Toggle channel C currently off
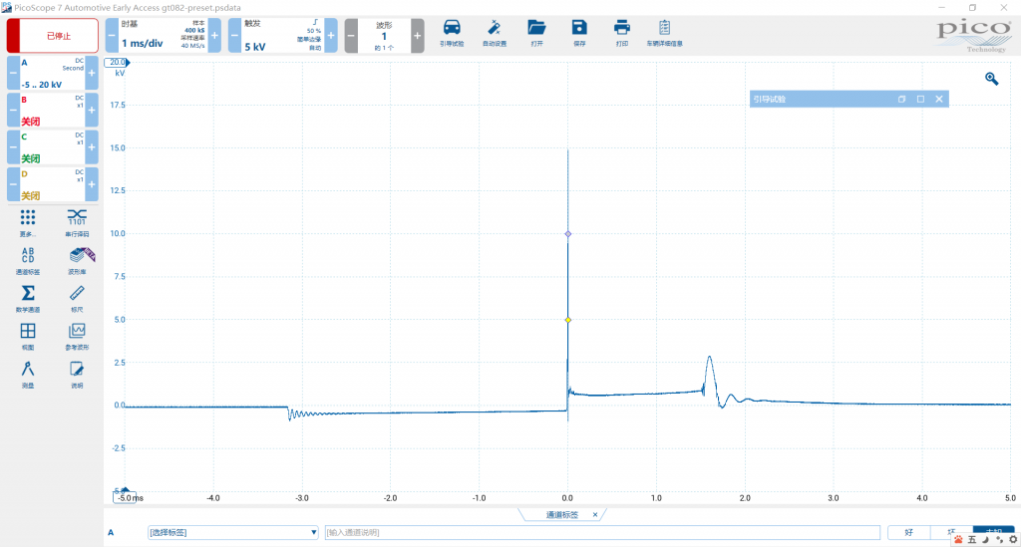 tap(52, 147)
